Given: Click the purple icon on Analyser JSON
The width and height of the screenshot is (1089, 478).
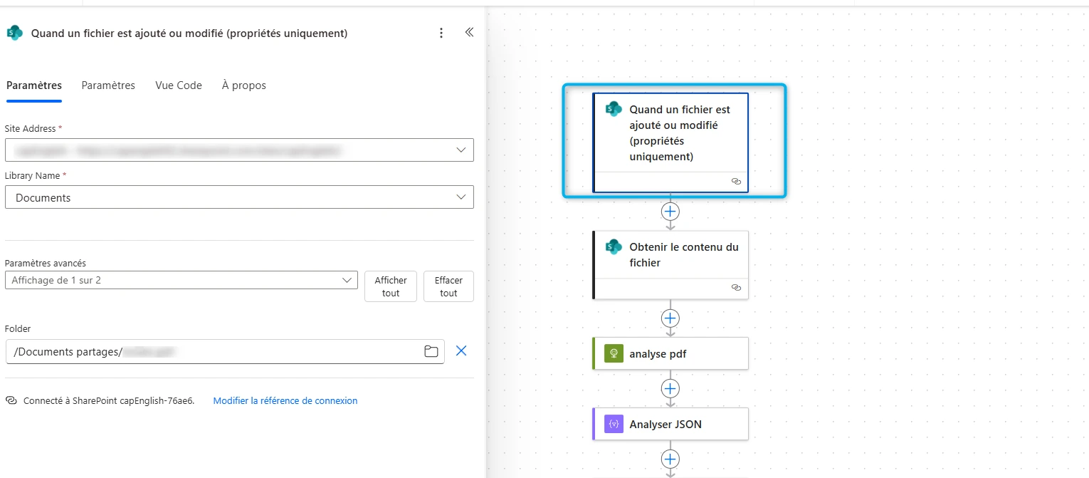Looking at the screenshot, I should tap(614, 424).
